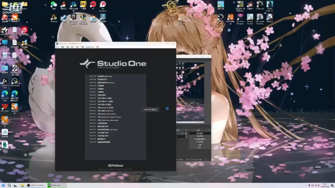Screen dimensions: 335x188
Task: Switch to Studio One taskbar button
Action: click(x=57, y=185)
